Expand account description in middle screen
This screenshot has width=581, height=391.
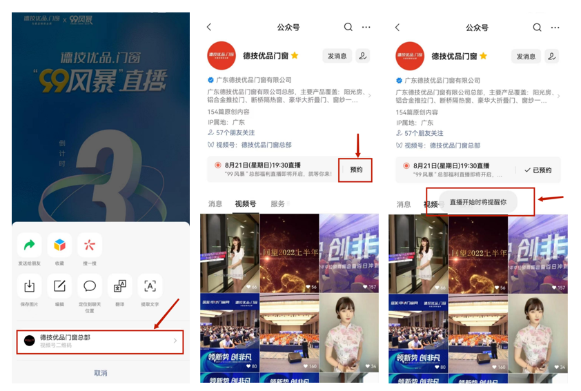pos(369,96)
